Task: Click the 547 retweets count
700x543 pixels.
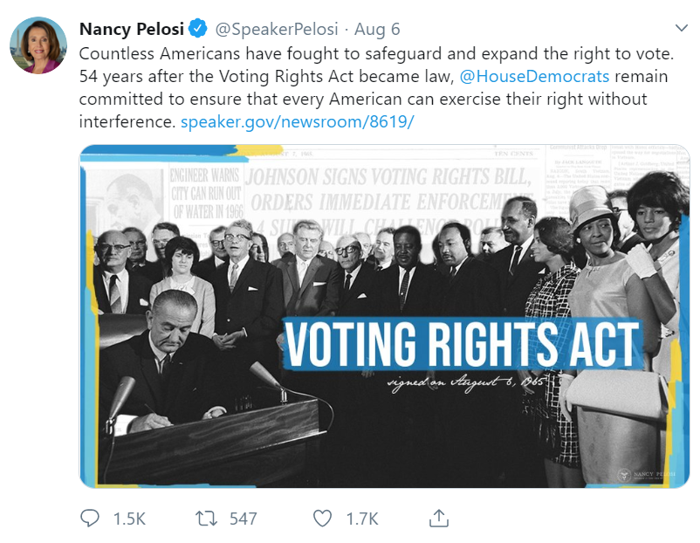Action: (x=244, y=519)
